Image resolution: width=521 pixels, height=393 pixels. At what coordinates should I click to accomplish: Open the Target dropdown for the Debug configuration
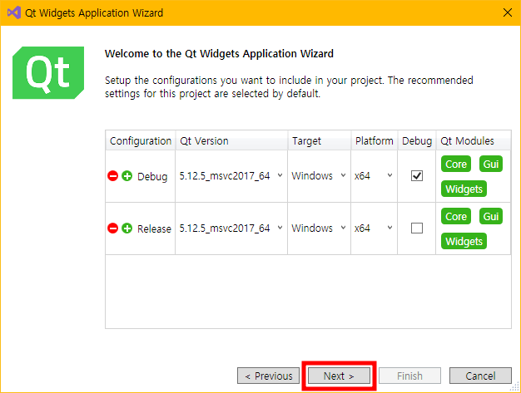coord(319,176)
